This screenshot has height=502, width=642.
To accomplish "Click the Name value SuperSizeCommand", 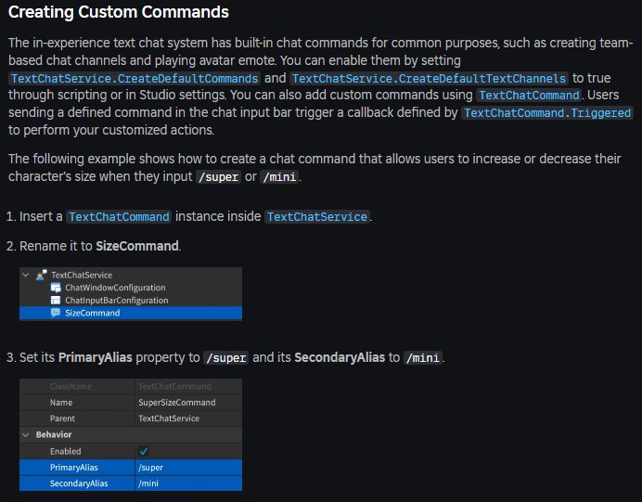I will point(176,403).
